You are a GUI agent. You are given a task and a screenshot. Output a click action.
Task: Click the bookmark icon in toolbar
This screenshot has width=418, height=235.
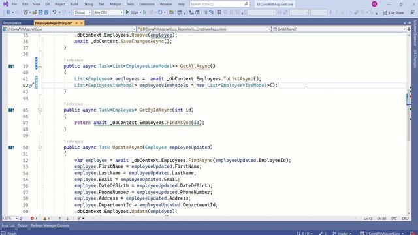click(219, 12)
